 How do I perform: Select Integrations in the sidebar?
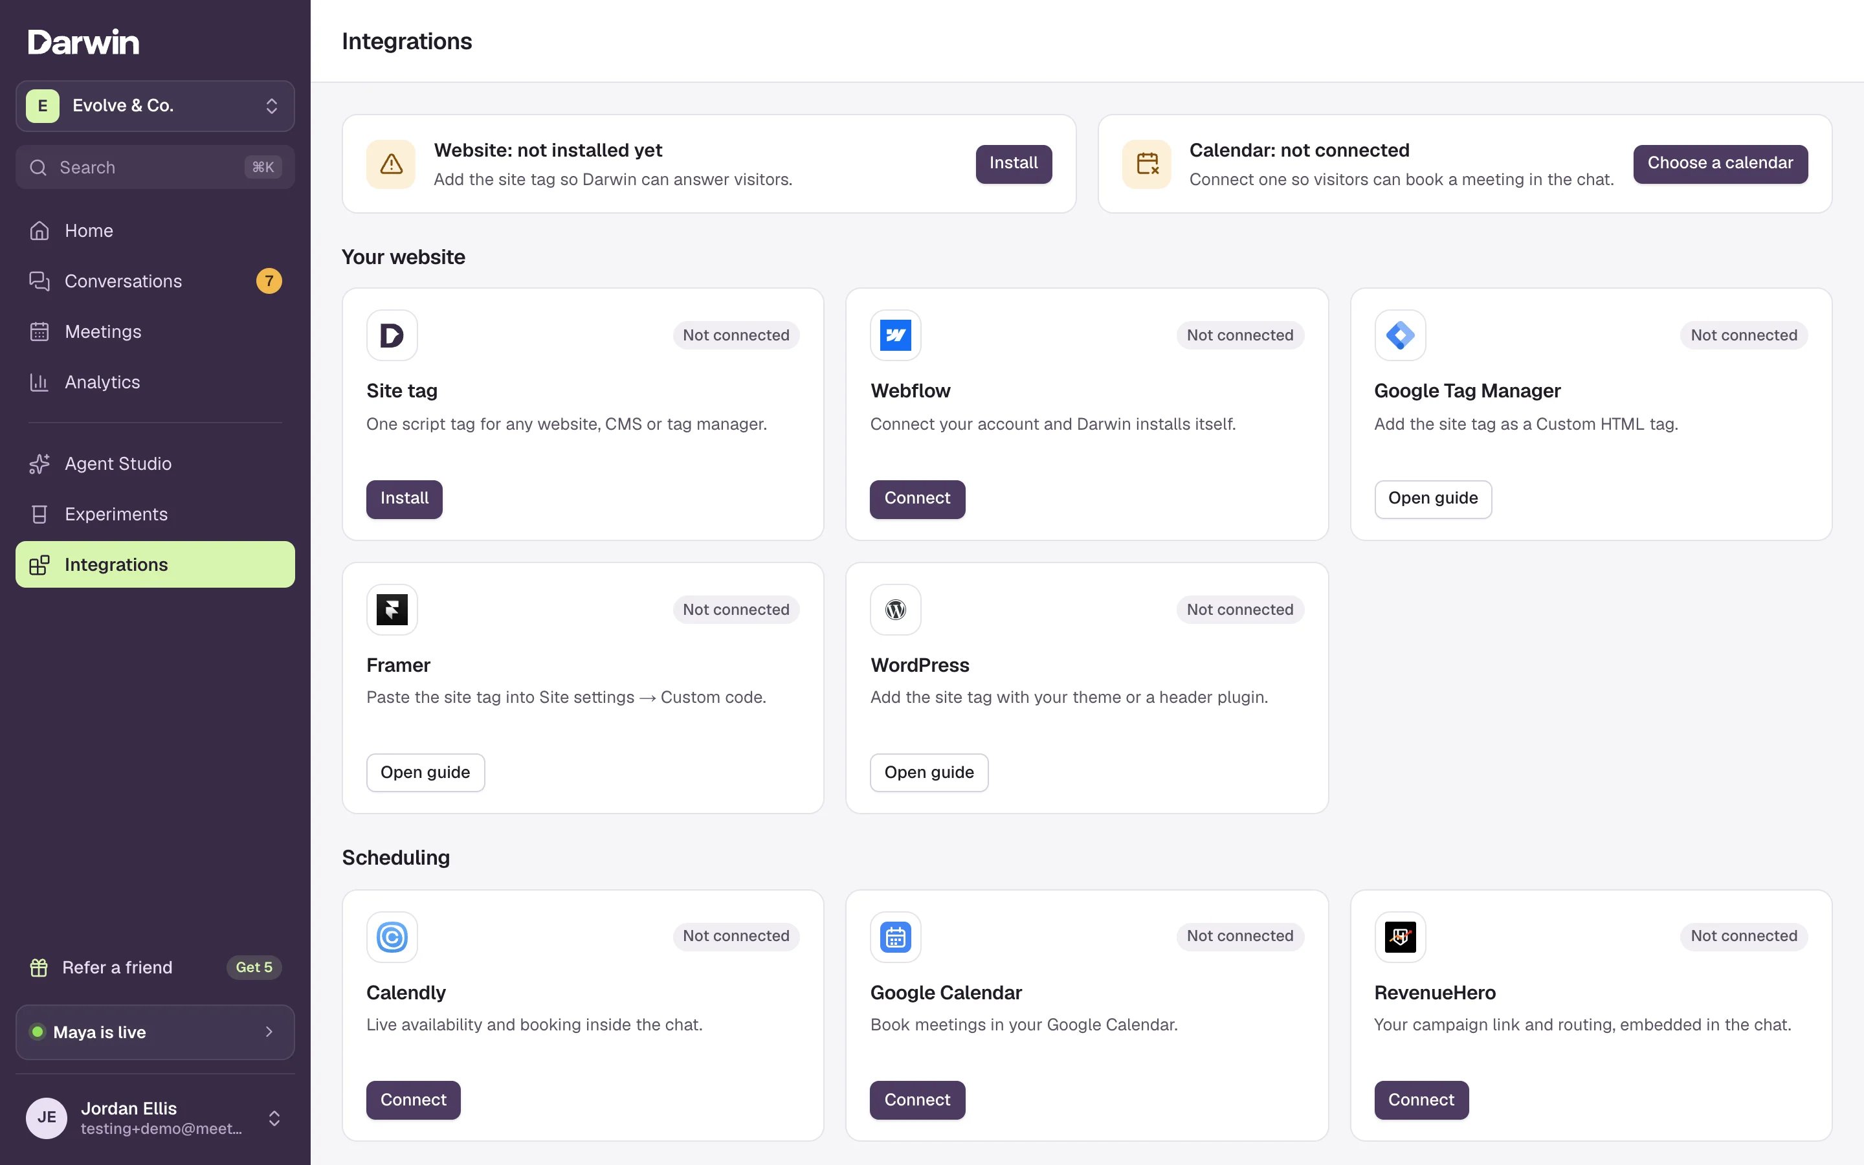point(155,565)
